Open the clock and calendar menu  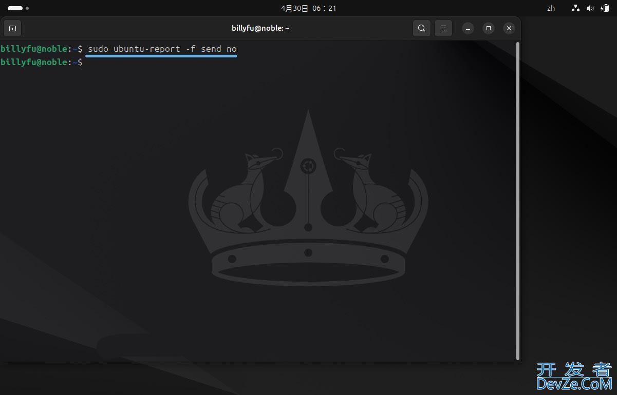309,8
